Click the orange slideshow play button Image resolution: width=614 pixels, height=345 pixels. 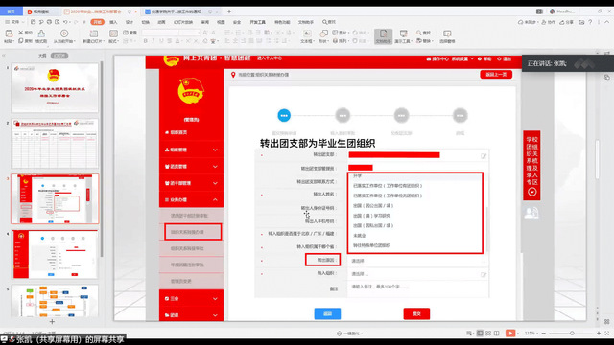click(510, 333)
